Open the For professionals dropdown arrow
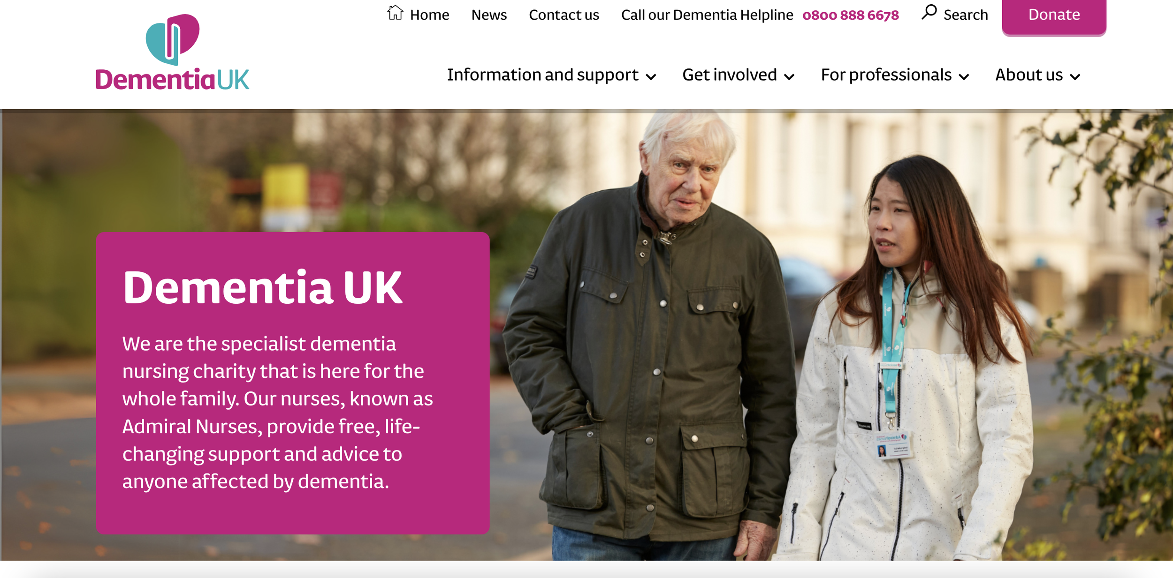This screenshot has height=578, width=1173. pyautogui.click(x=964, y=77)
